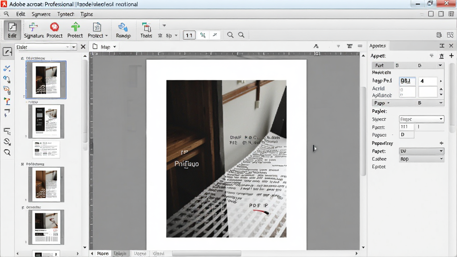
Task: Click the green crossed-tools icon next to the 11 button
Action: (203, 35)
